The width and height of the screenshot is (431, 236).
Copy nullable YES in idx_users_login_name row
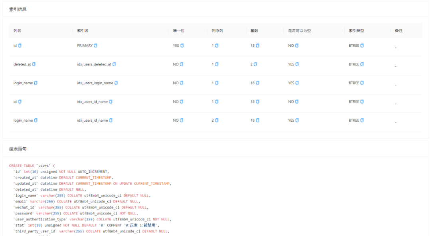(x=297, y=83)
